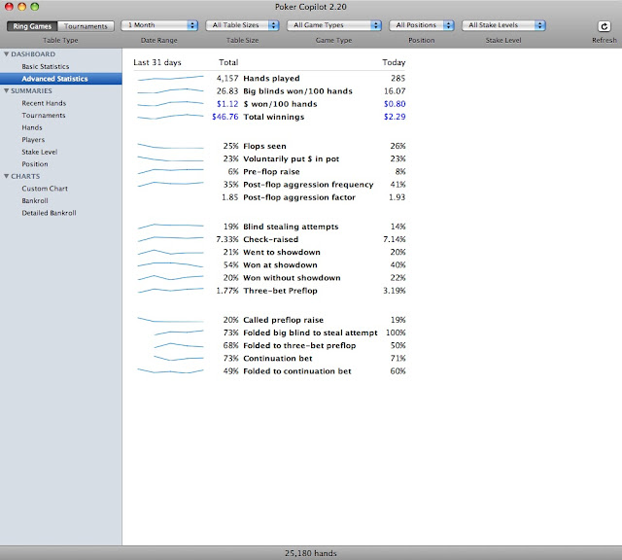Image resolution: width=622 pixels, height=560 pixels.
Task: Click Won without showdown label
Action: coord(292,278)
